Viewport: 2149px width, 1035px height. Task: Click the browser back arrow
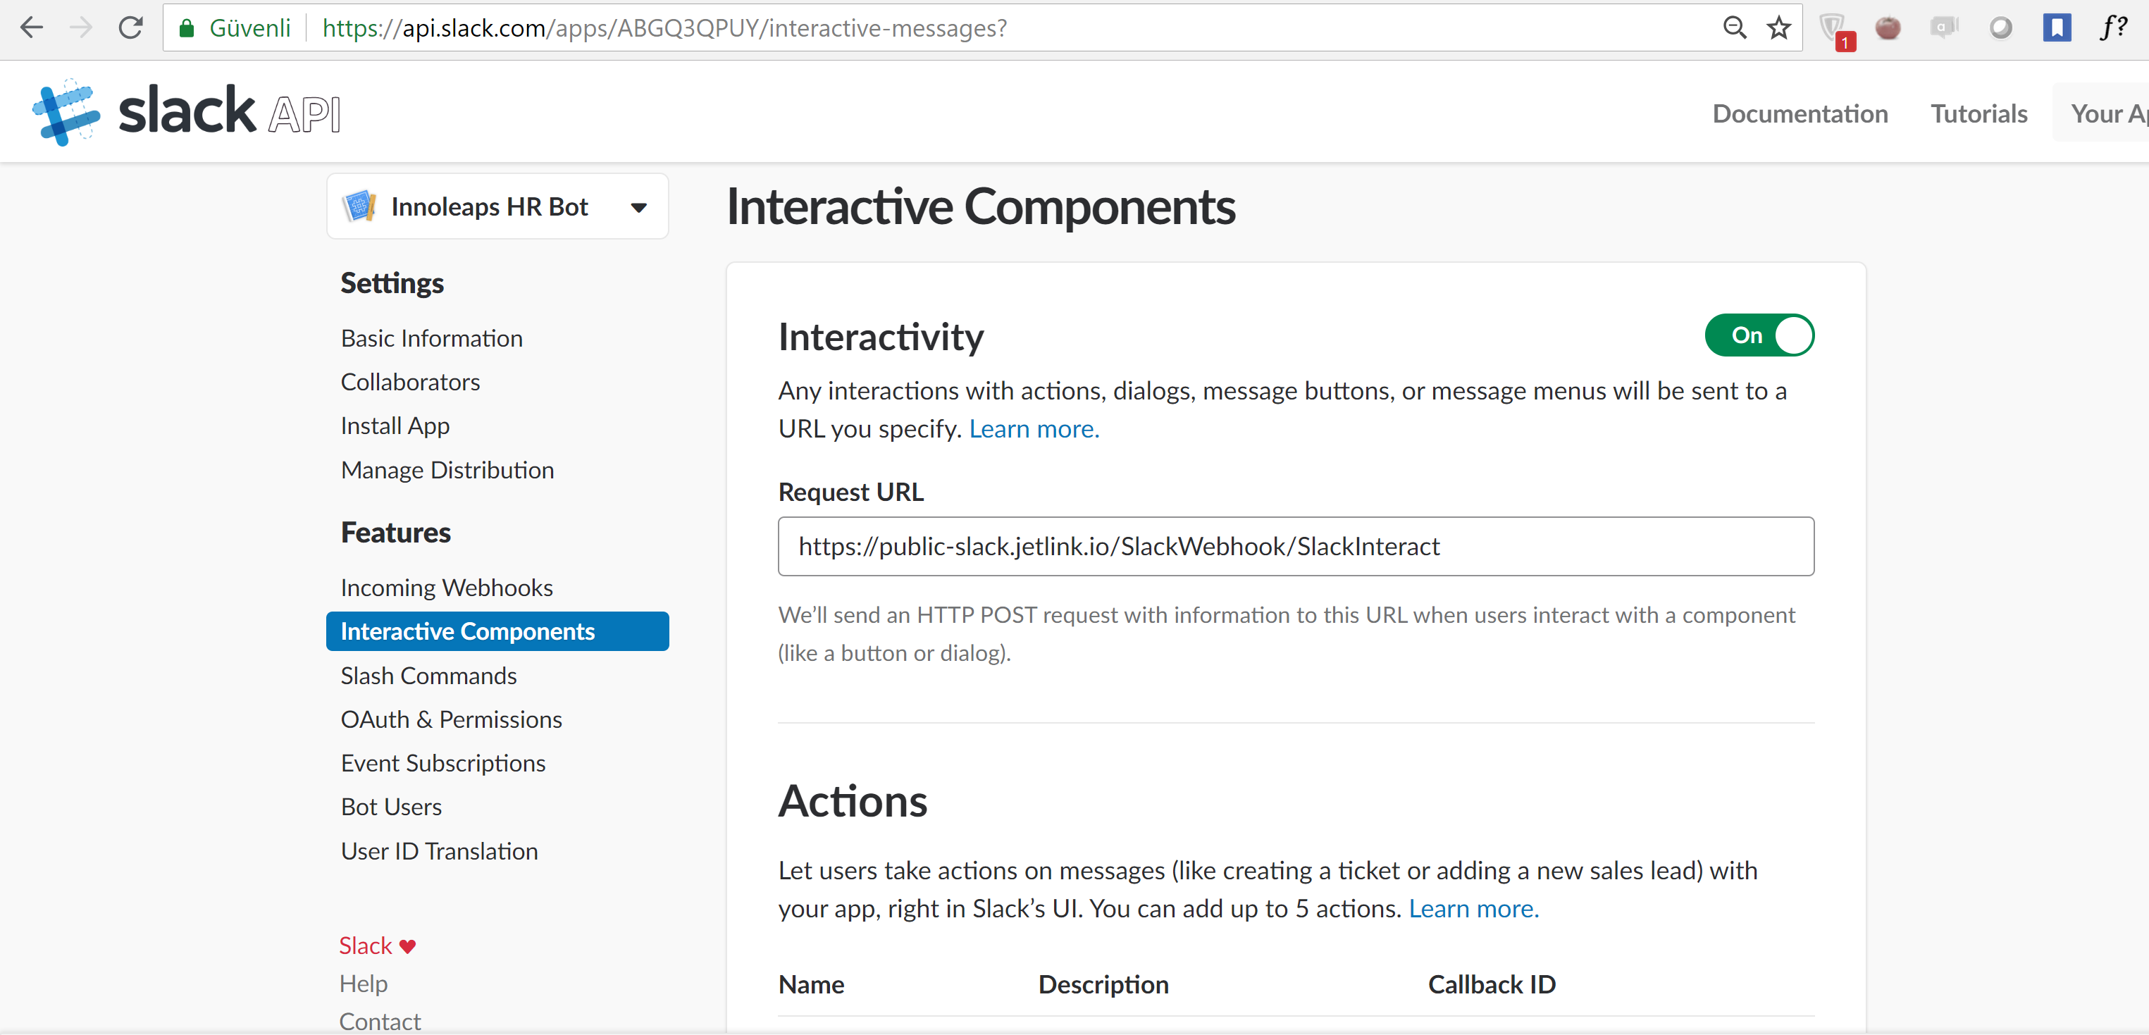(32, 27)
